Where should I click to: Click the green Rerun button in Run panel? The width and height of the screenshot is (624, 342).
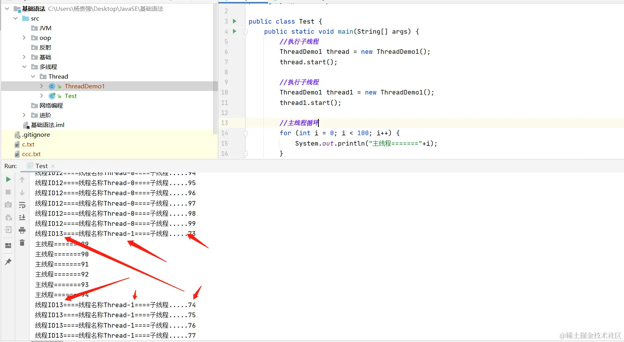8,179
